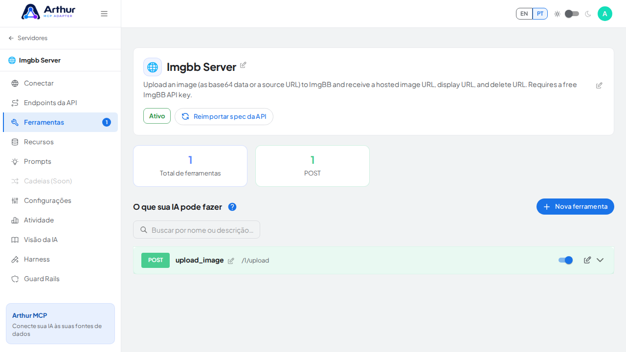Click the /1/upload path text
626x352 pixels.
[255, 261]
